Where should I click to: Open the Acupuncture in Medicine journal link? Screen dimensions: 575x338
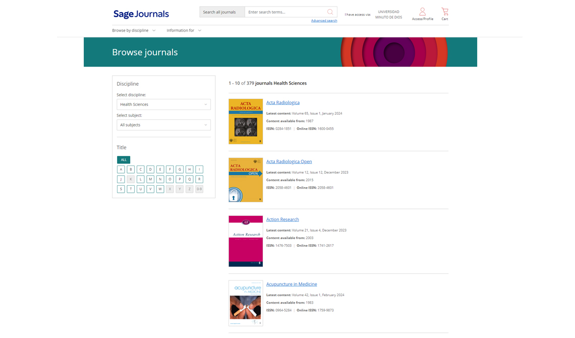tap(292, 284)
